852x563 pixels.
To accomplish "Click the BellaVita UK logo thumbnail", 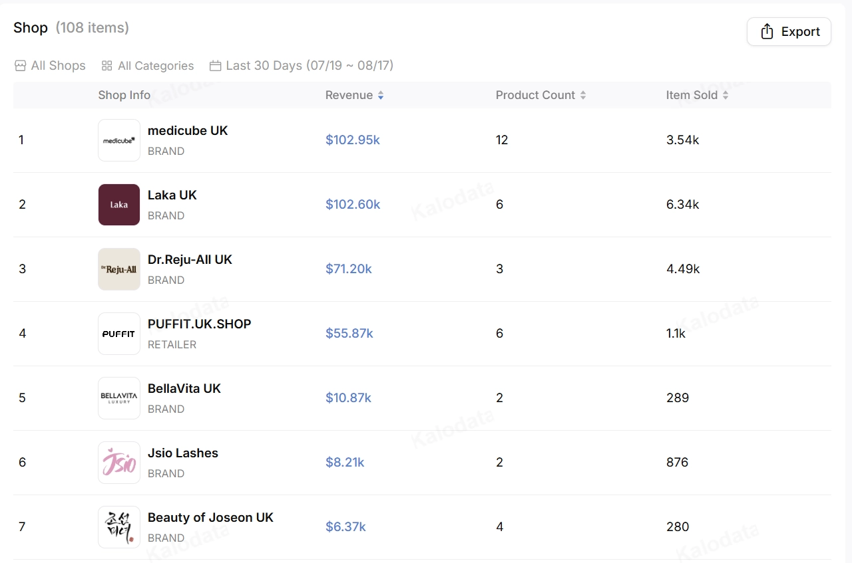I will coord(119,398).
